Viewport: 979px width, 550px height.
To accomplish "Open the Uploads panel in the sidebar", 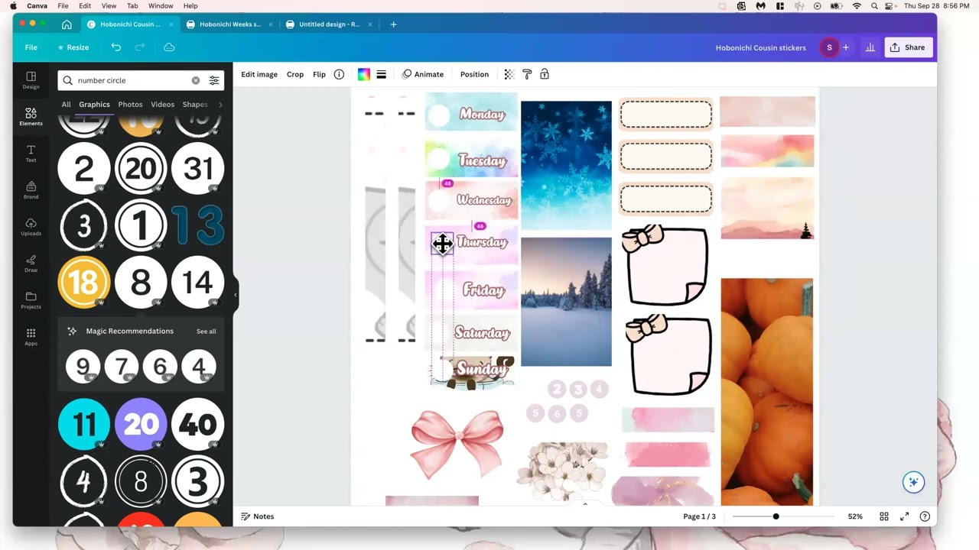I will coord(31,227).
